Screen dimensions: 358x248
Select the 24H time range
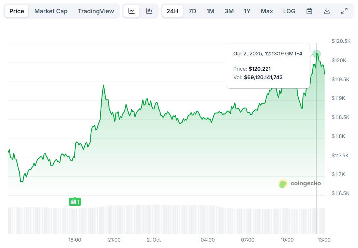[173, 11]
